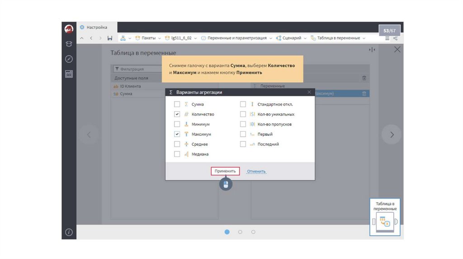Click trash icon in the right panel header
The image size is (463, 259).
tap(364, 78)
